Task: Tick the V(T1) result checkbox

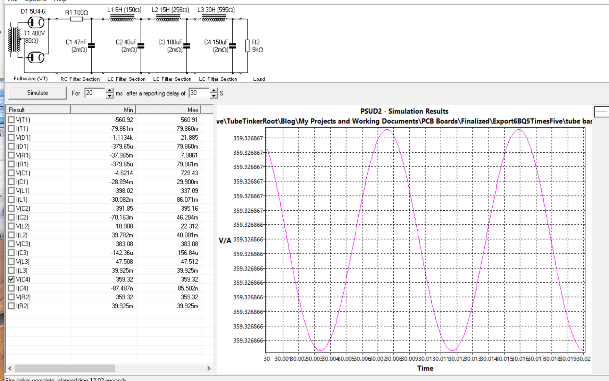Action: pos(11,120)
